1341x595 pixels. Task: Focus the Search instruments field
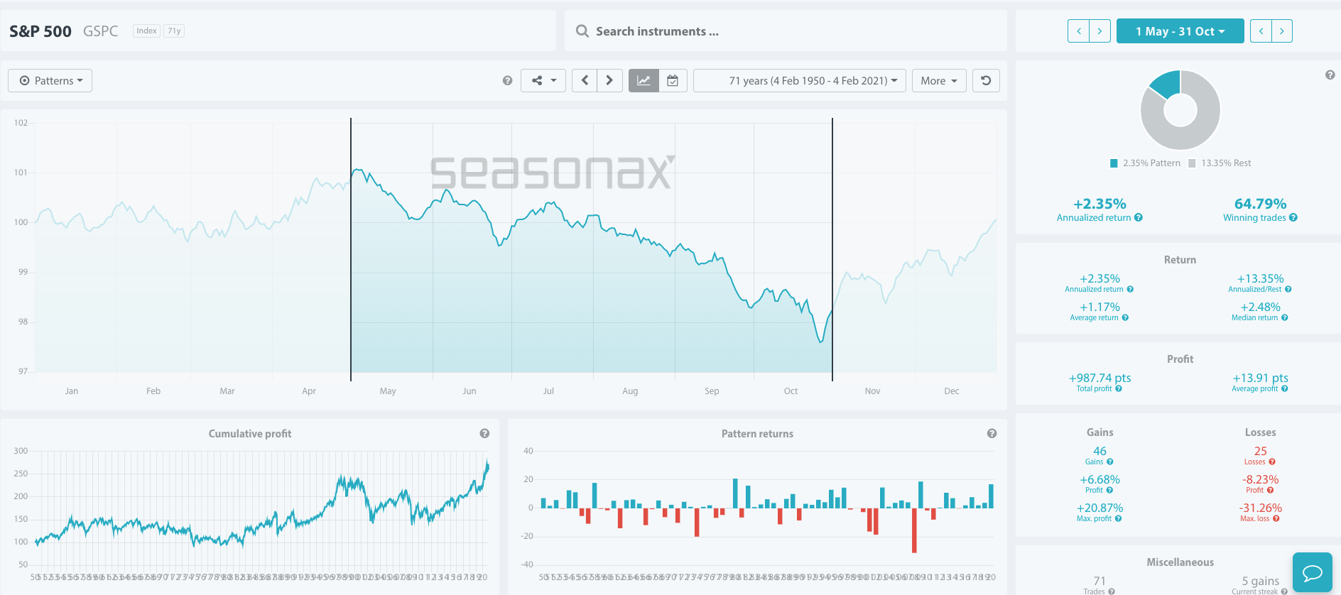pos(786,31)
